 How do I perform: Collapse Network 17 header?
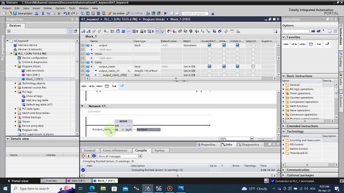click(x=82, y=106)
